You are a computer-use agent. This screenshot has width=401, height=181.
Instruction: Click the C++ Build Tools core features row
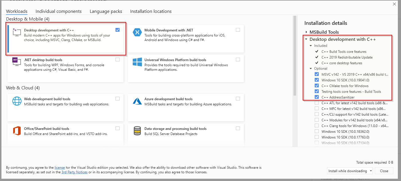344,52
